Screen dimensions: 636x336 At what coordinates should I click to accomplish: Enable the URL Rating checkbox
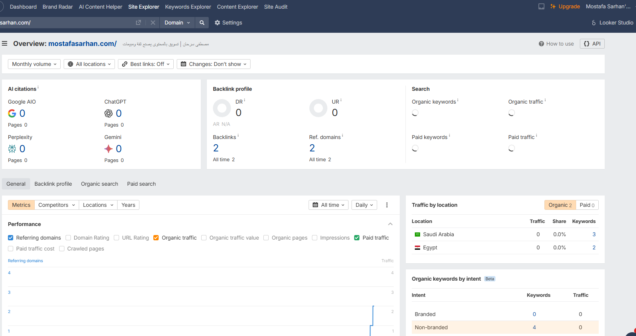click(116, 238)
